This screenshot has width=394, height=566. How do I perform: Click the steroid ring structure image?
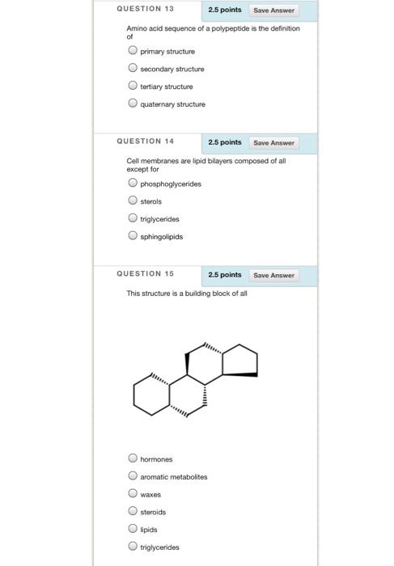tap(195, 379)
